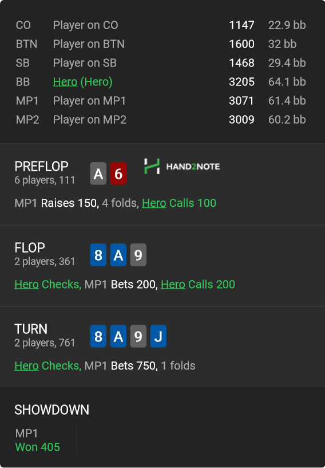Image resolution: width=325 pixels, height=468 pixels.
Task: Click the SHOWDOWN section heading
Action: (x=52, y=410)
